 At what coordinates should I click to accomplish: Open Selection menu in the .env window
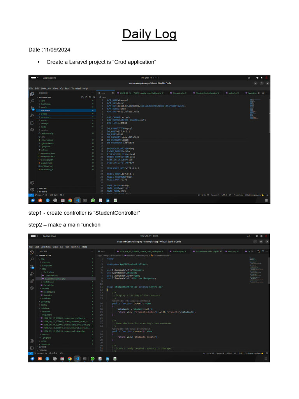pyautogui.click(x=46, y=88)
